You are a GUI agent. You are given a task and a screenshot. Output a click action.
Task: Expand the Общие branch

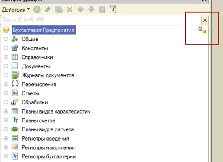pos(6,39)
